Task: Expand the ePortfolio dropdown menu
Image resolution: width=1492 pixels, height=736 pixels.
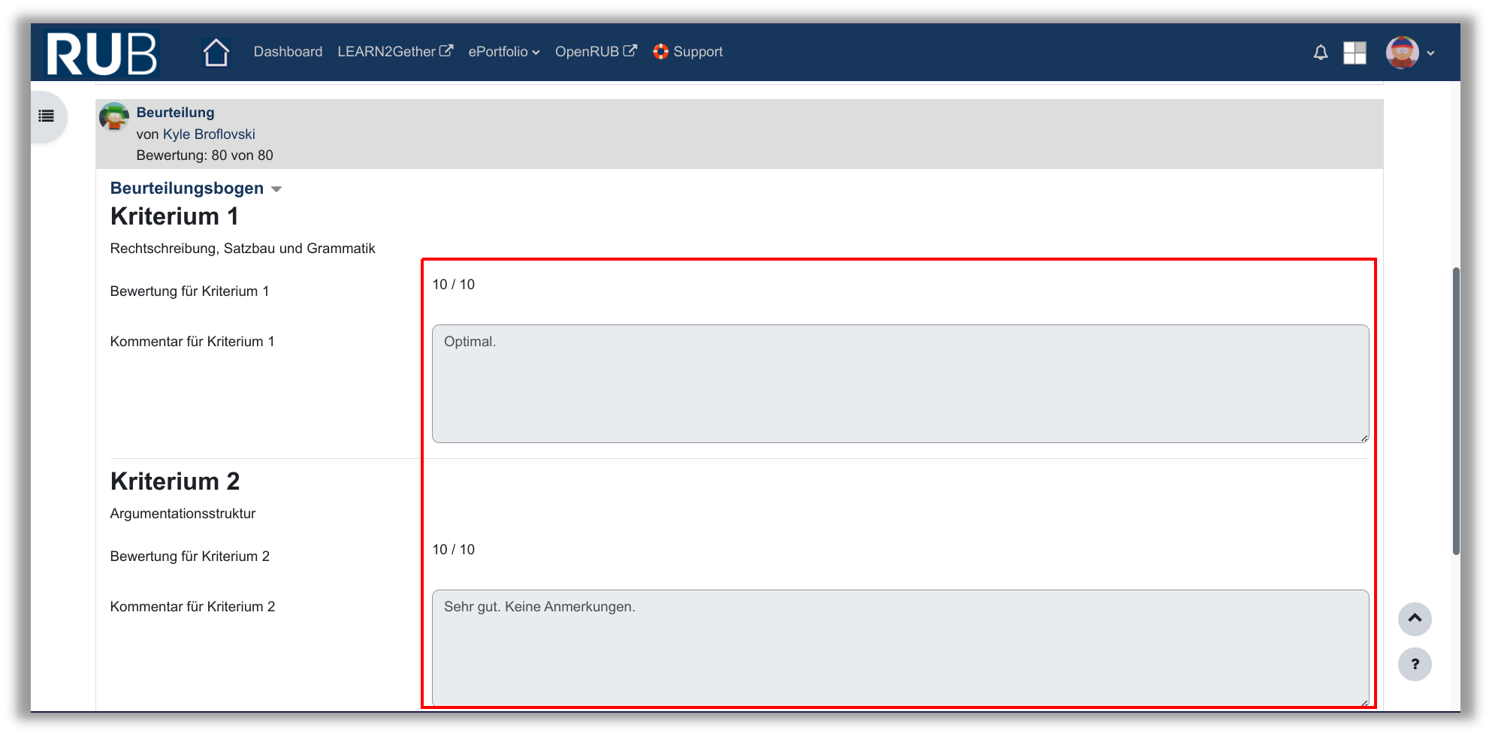Action: 503,52
